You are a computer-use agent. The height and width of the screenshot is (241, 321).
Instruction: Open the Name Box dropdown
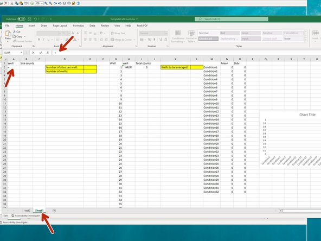(21, 53)
